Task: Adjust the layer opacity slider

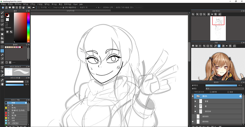Action: click(221, 86)
